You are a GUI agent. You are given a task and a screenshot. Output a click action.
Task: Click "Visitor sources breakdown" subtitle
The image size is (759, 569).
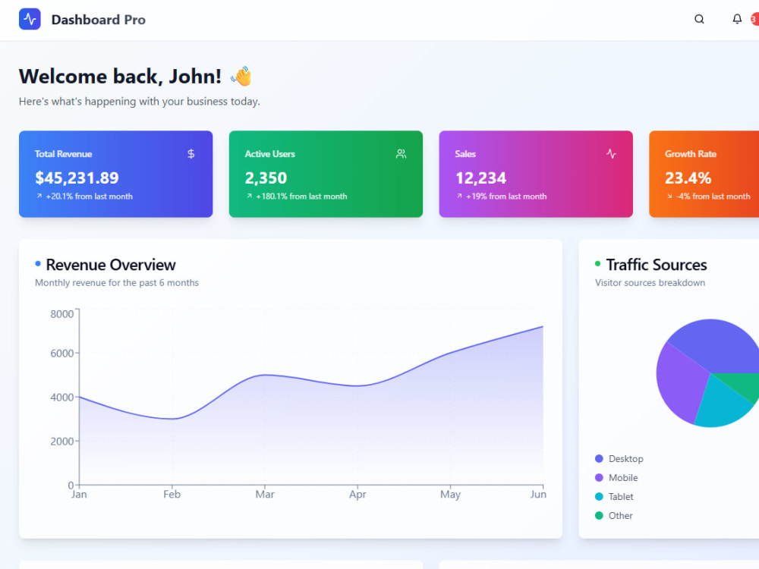coord(650,282)
